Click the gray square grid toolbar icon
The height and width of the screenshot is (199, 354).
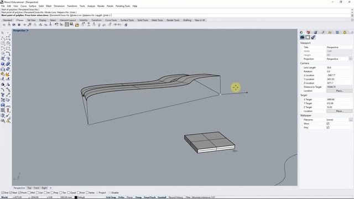click(67, 24)
